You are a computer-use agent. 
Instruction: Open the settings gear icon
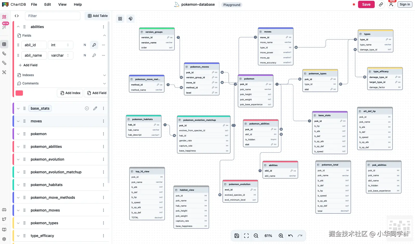point(4,239)
